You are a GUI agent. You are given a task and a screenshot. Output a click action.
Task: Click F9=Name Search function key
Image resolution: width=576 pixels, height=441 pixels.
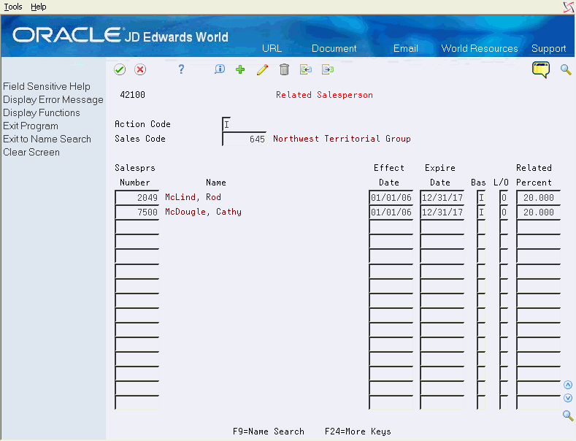pyautogui.click(x=269, y=432)
